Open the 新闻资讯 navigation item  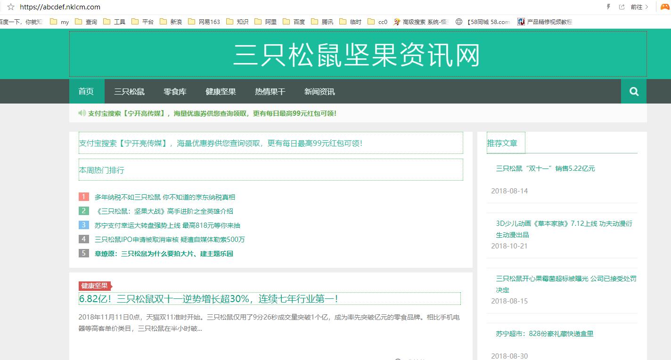tap(319, 91)
